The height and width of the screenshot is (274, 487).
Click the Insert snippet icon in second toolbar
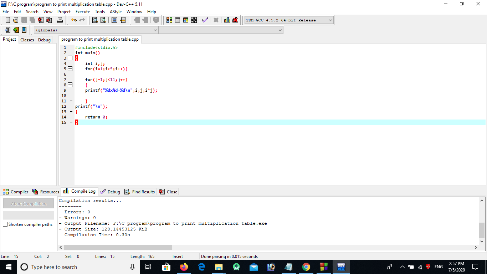click(7, 30)
